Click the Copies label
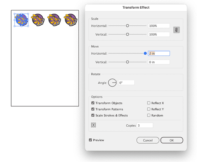This screenshot has width=197, height=162. 131,126
